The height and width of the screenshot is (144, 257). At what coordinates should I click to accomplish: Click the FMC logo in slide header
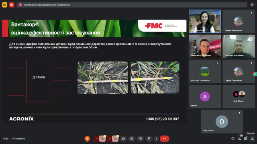[153, 26]
